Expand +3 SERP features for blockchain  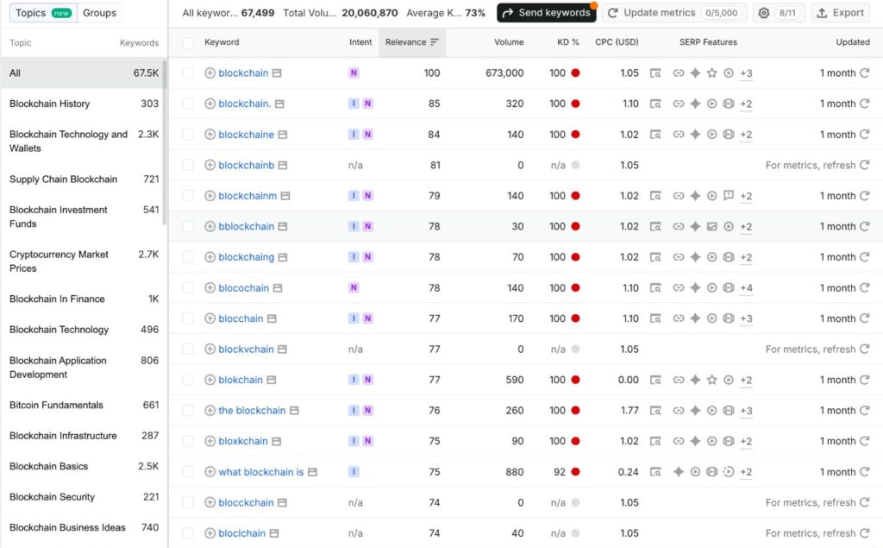(746, 72)
